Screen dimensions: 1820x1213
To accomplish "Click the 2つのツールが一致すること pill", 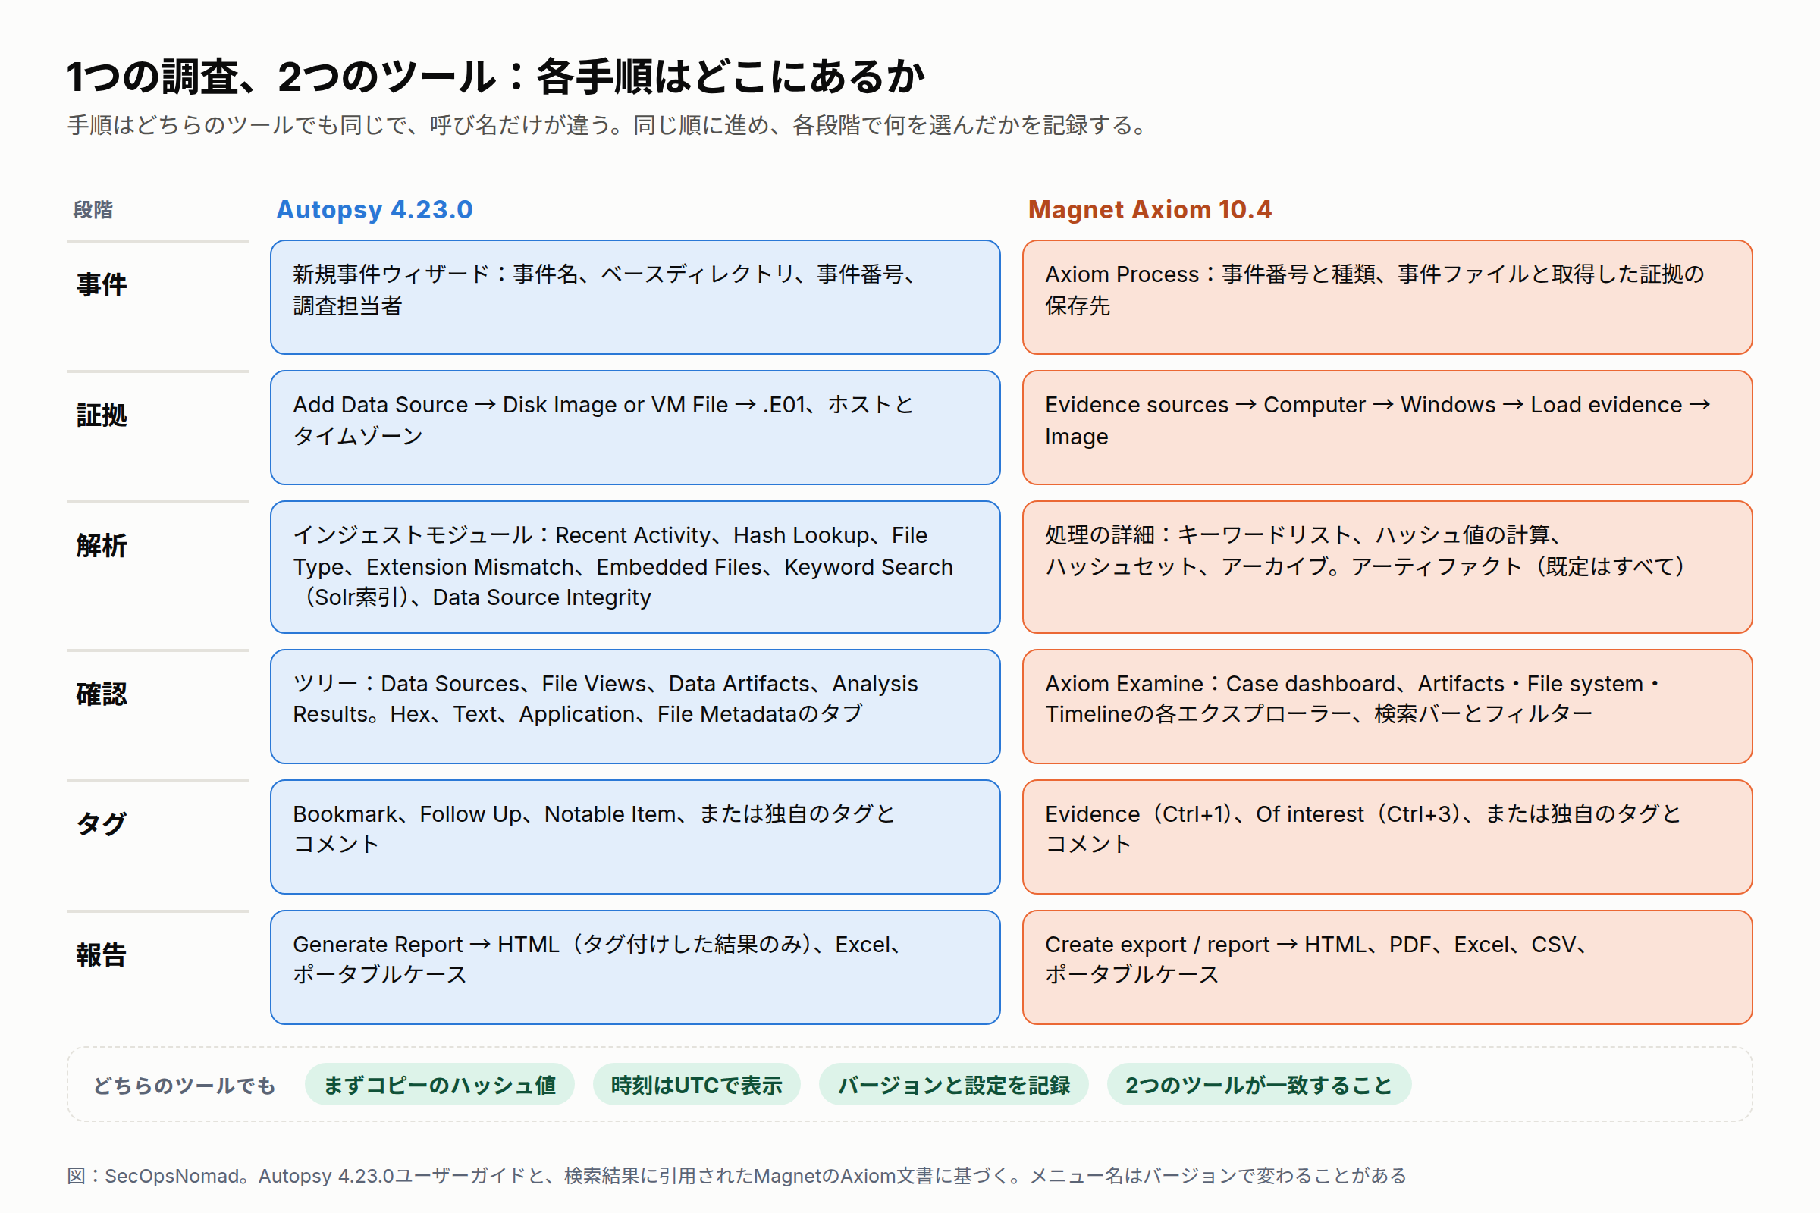I will pos(1259,1085).
